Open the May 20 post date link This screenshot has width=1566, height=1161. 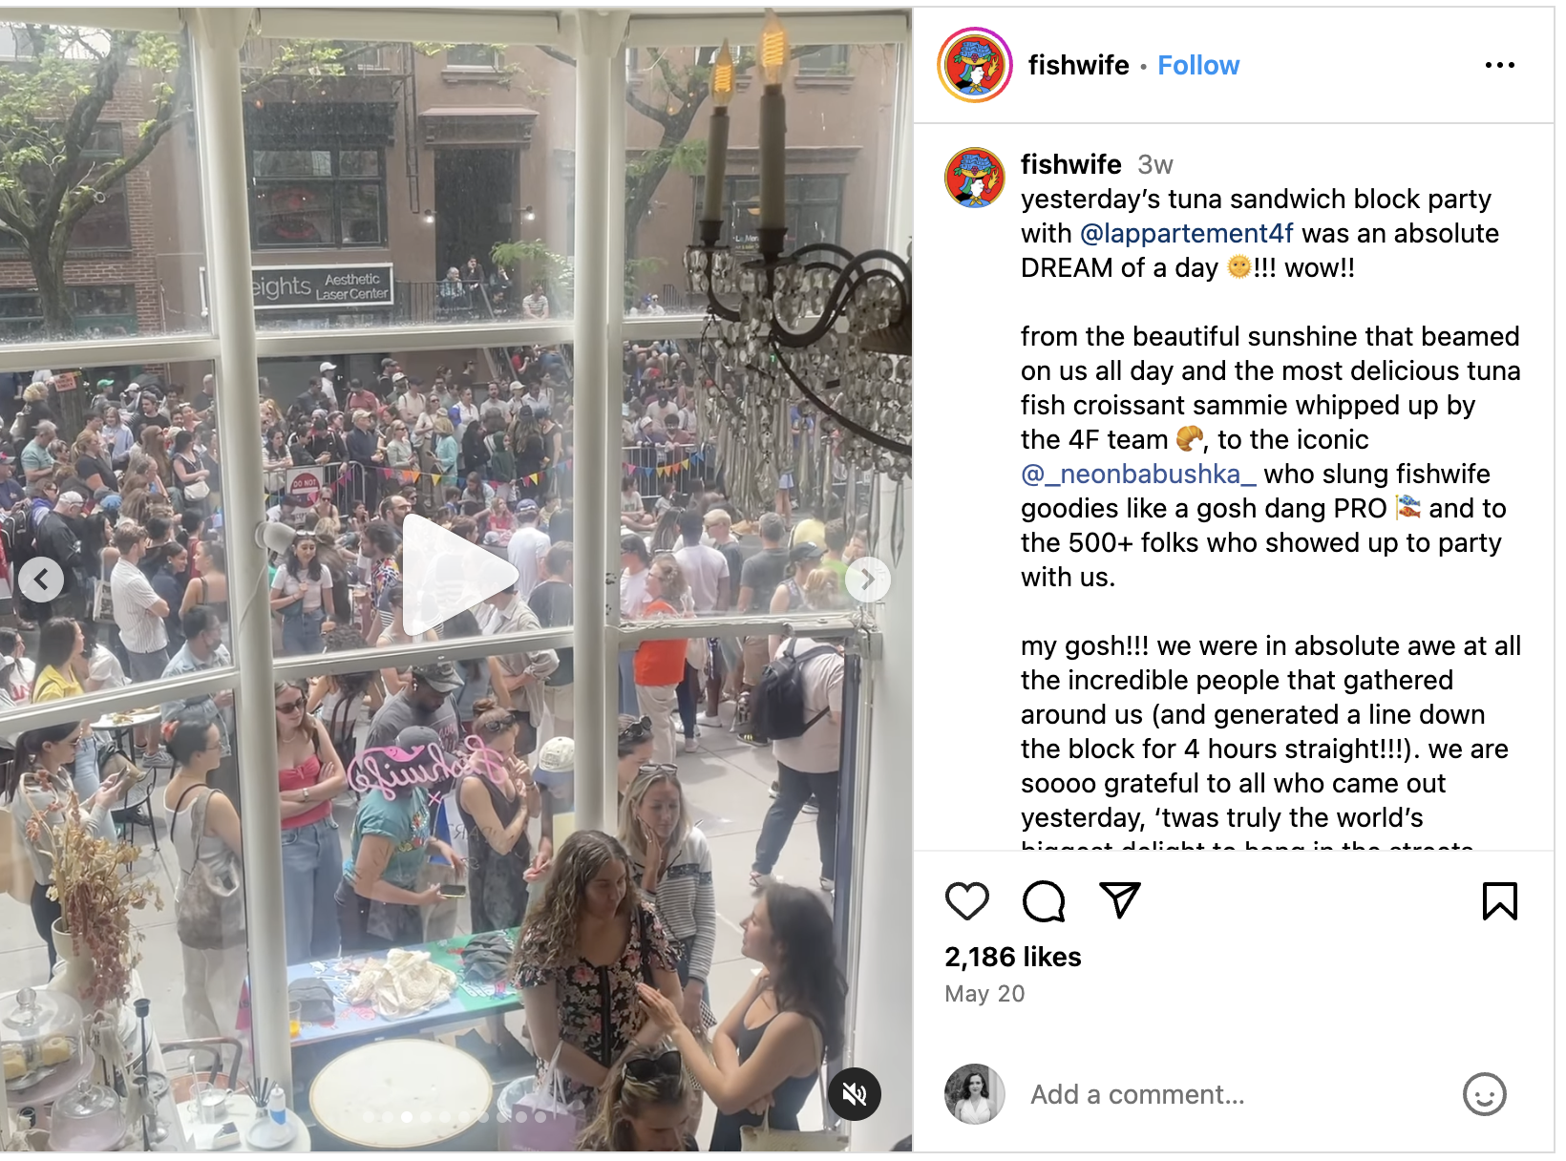(984, 994)
